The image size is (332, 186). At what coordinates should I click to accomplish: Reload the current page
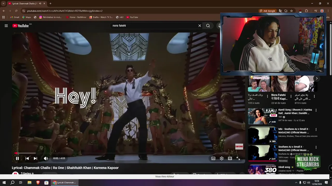click(16, 11)
